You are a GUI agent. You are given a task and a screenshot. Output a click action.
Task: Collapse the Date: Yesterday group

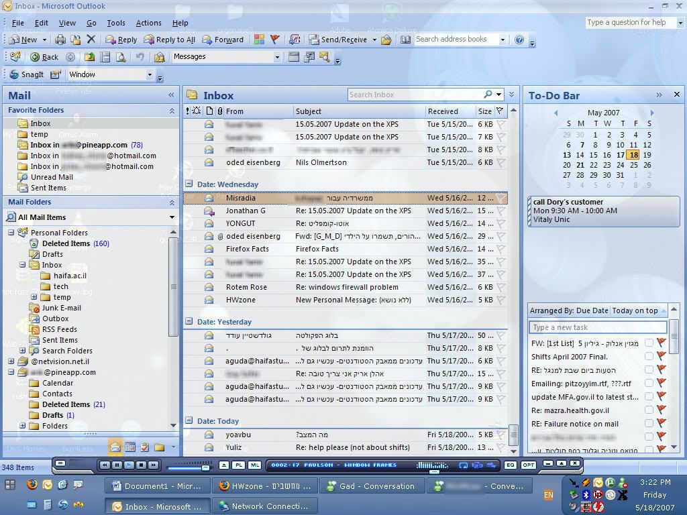click(x=189, y=321)
